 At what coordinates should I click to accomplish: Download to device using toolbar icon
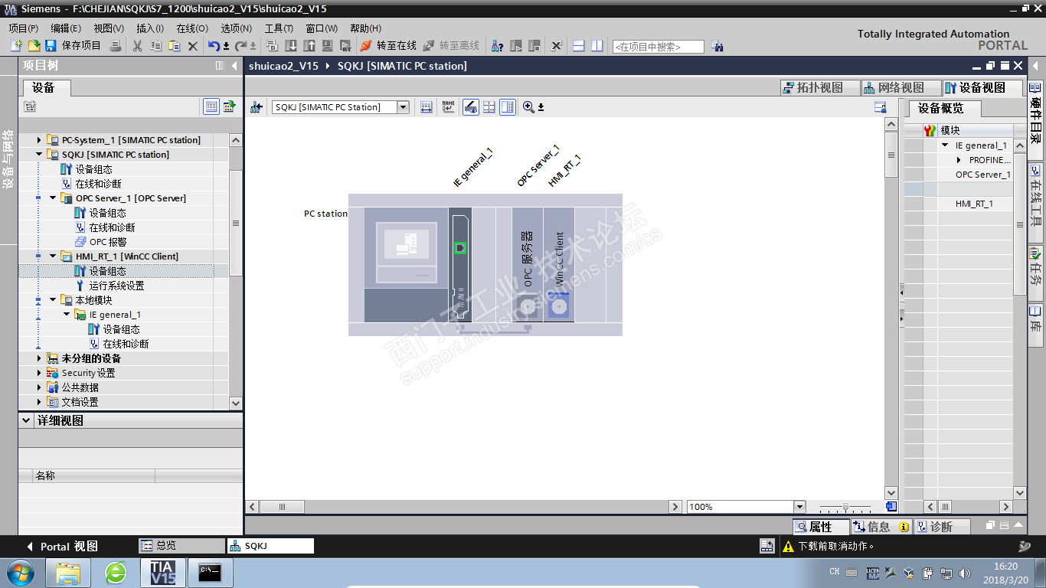pos(291,46)
